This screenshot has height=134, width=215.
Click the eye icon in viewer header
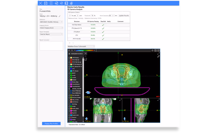click(x=69, y=51)
